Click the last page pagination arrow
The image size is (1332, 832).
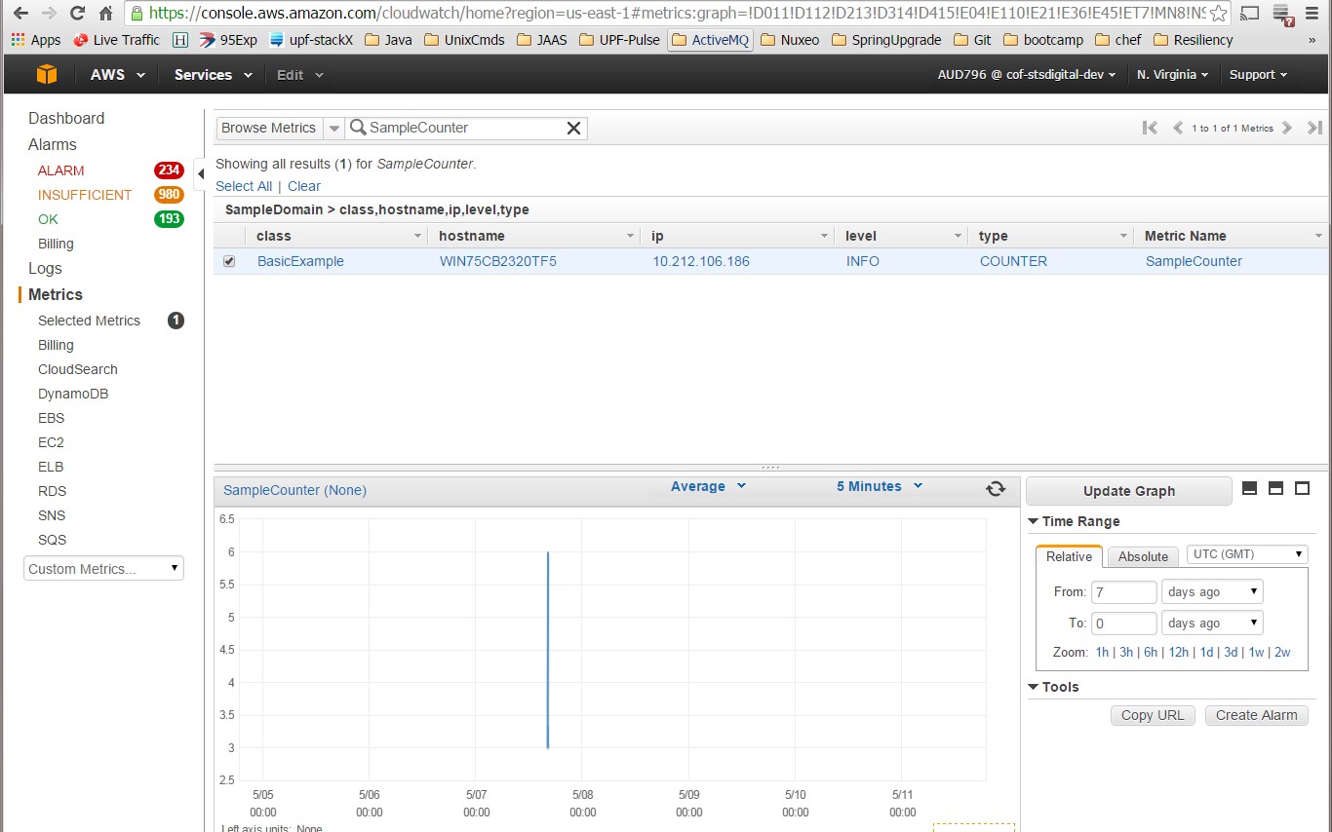[1313, 127]
